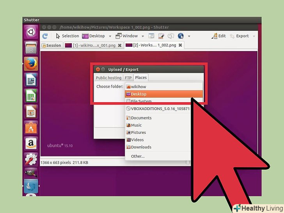
Task: Select the Videos folder
Action: 158,140
